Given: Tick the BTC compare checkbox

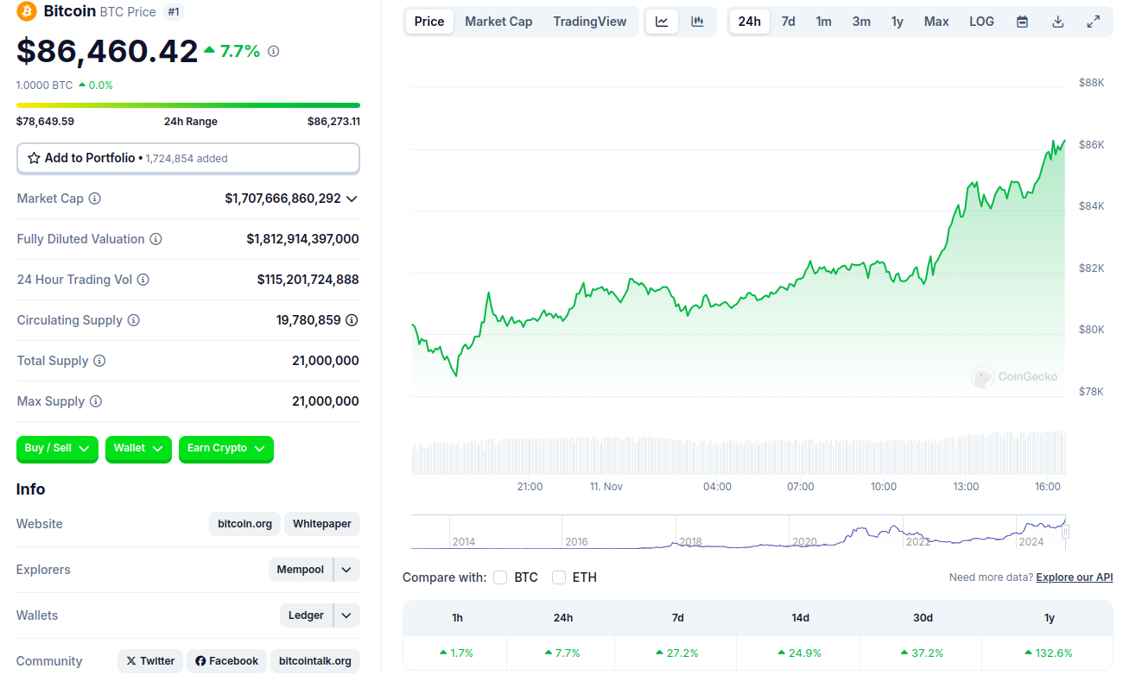Looking at the screenshot, I should tap(500, 577).
